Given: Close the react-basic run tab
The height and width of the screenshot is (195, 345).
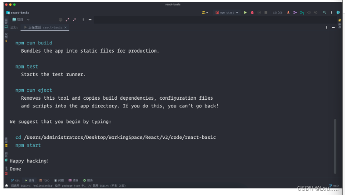Looking at the screenshot, I should (x=65, y=28).
